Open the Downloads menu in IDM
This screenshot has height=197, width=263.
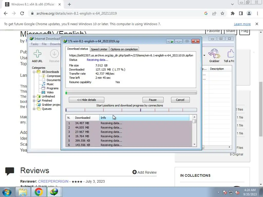coord(55,44)
